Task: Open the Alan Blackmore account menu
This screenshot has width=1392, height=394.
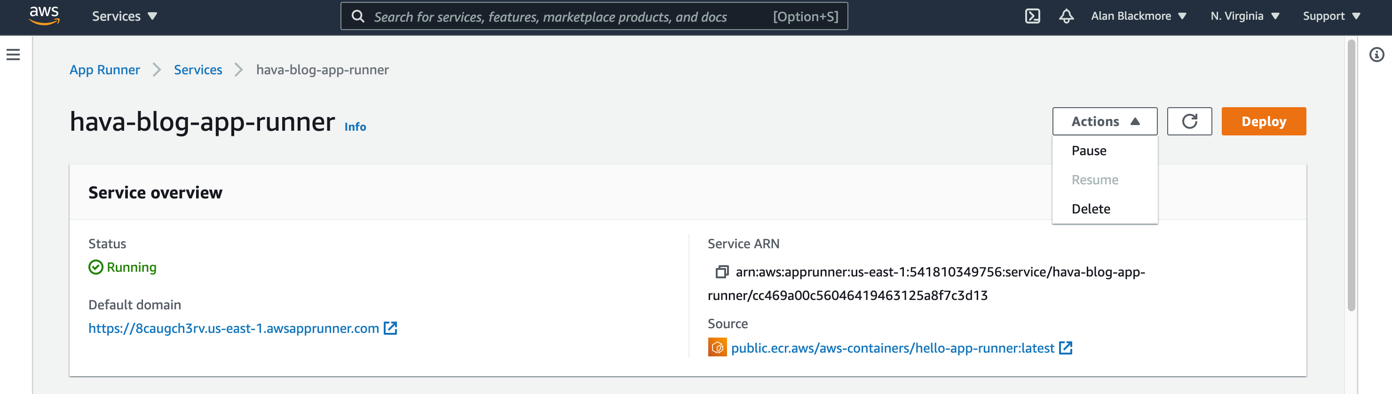Action: [1138, 16]
